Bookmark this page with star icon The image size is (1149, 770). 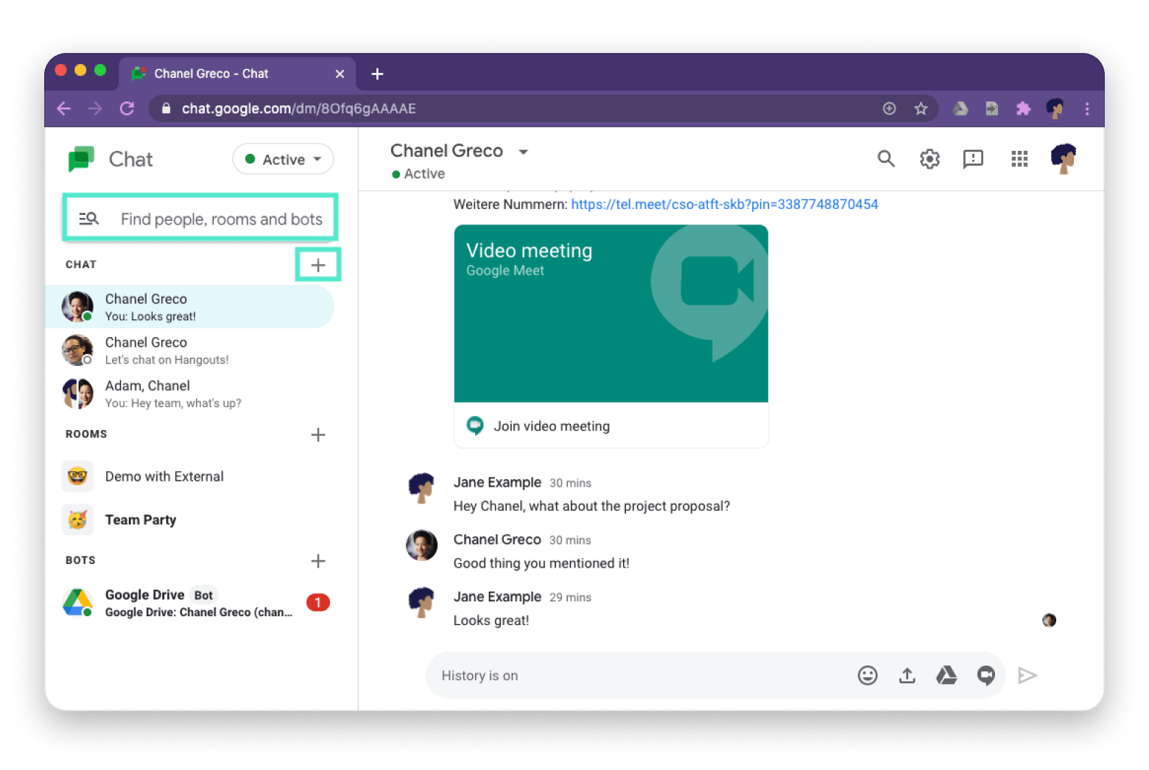[921, 109]
